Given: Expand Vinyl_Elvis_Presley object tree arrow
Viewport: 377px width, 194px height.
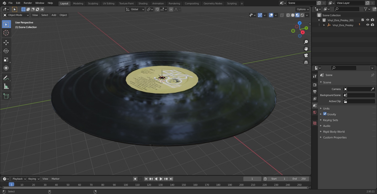Looking at the screenshot, I should 324,25.
